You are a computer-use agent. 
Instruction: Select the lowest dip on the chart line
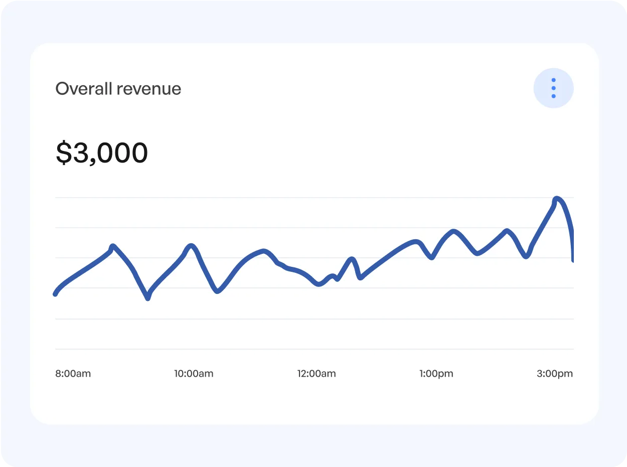tap(146, 299)
